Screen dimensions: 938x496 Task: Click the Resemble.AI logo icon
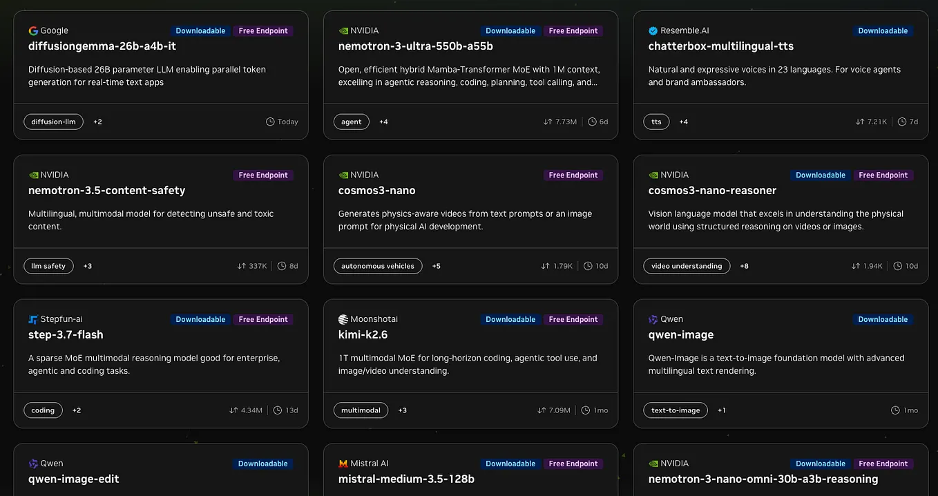[653, 30]
